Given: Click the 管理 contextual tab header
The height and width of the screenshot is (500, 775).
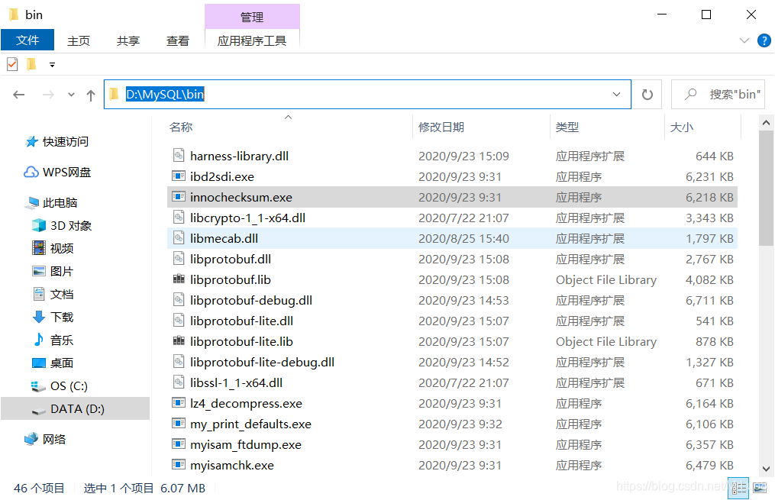Looking at the screenshot, I should pyautogui.click(x=252, y=17).
